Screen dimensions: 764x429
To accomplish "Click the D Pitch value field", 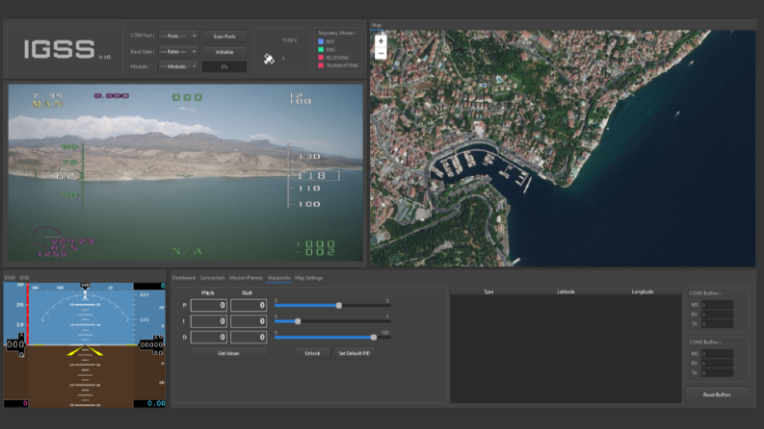I will 208,337.
